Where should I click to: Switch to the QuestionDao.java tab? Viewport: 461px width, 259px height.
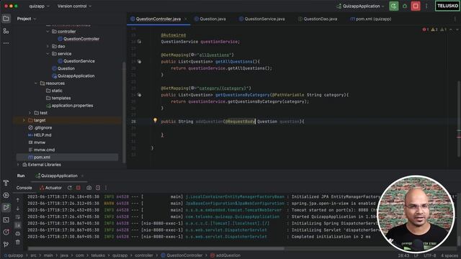pyautogui.click(x=318, y=19)
